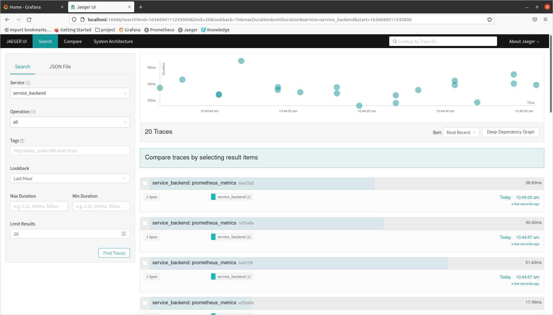
Task: Focus the Max Duration input
Action: [x=39, y=206]
